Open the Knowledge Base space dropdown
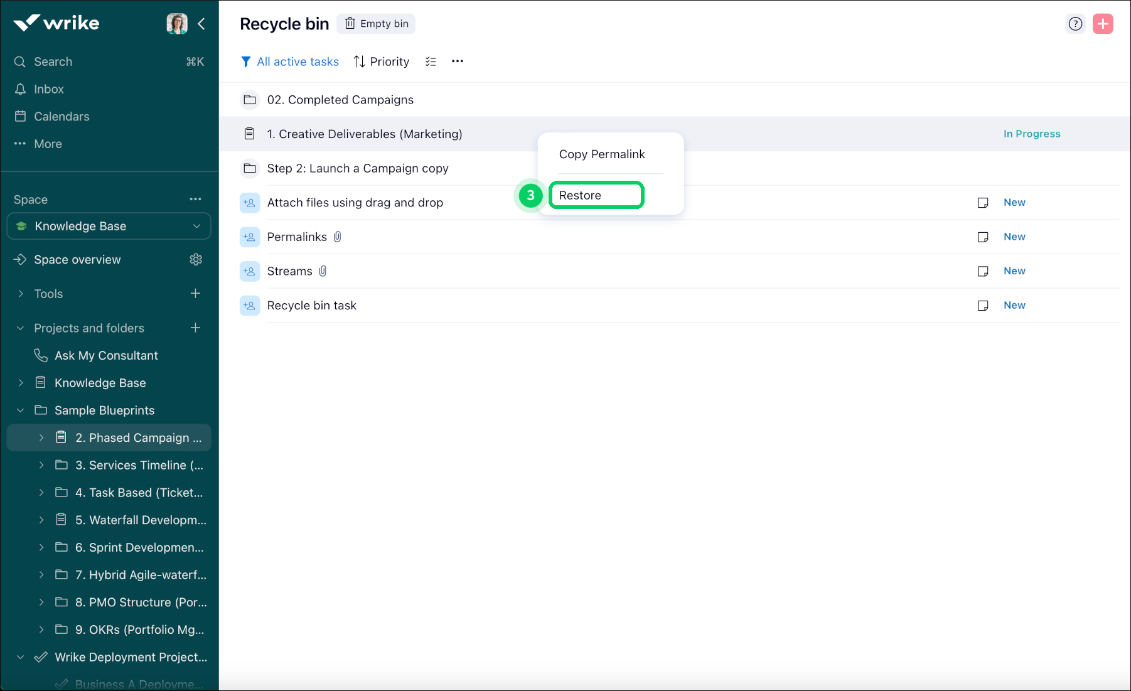This screenshot has width=1131, height=691. pyautogui.click(x=109, y=226)
